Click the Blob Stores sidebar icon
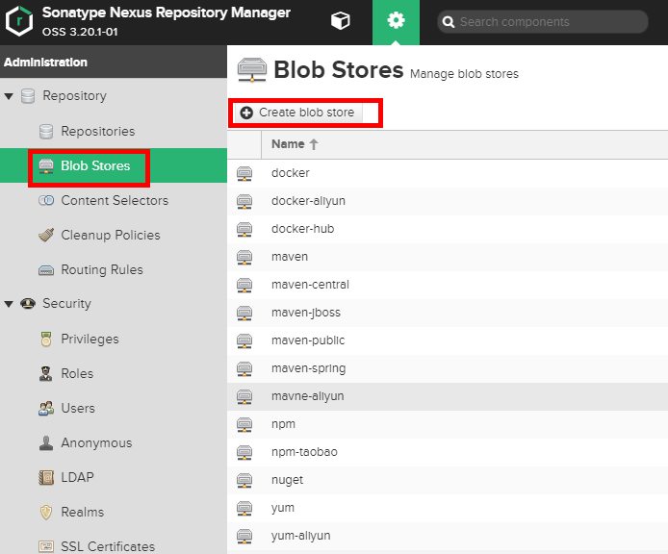Screen dimensions: 668x554 [46, 165]
